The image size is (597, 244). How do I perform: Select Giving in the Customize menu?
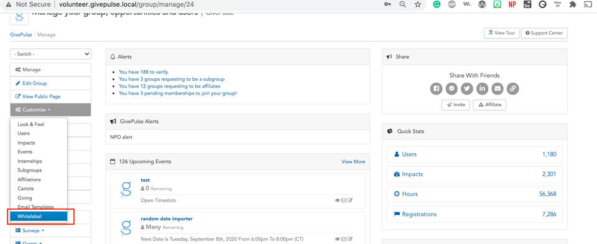pos(25,198)
